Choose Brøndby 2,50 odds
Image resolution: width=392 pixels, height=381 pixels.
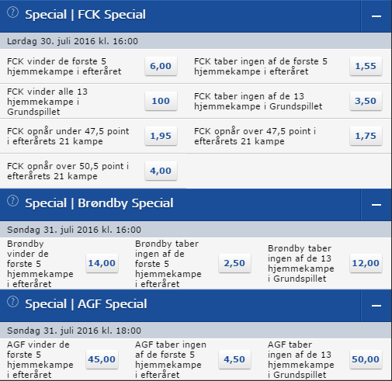pyautogui.click(x=234, y=263)
